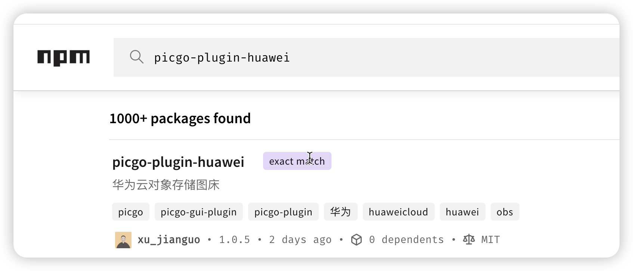Click the MIT license scale icon
This screenshot has width=633, height=271.
point(468,239)
